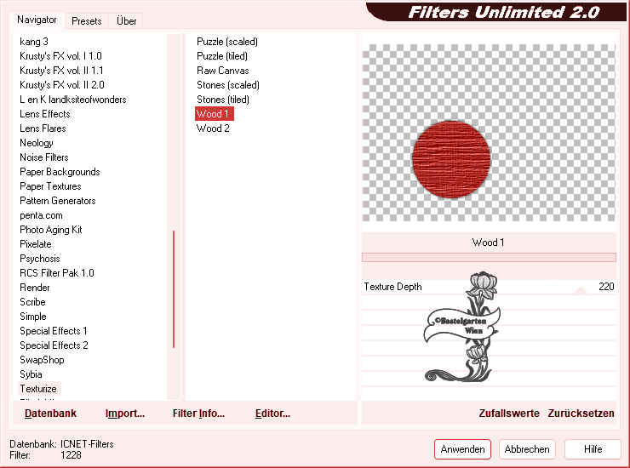
Task: Choose the SwapShop category
Action: coord(42,360)
